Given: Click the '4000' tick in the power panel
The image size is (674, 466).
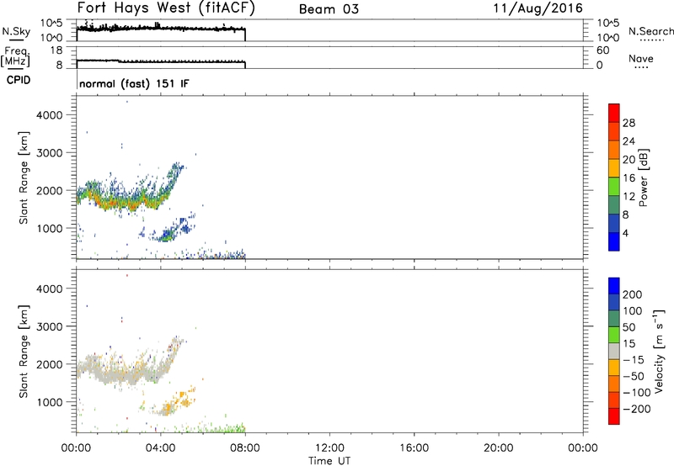Looking at the screenshot, I should tap(50, 115).
